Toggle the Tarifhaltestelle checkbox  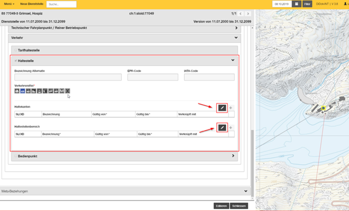[16, 50]
